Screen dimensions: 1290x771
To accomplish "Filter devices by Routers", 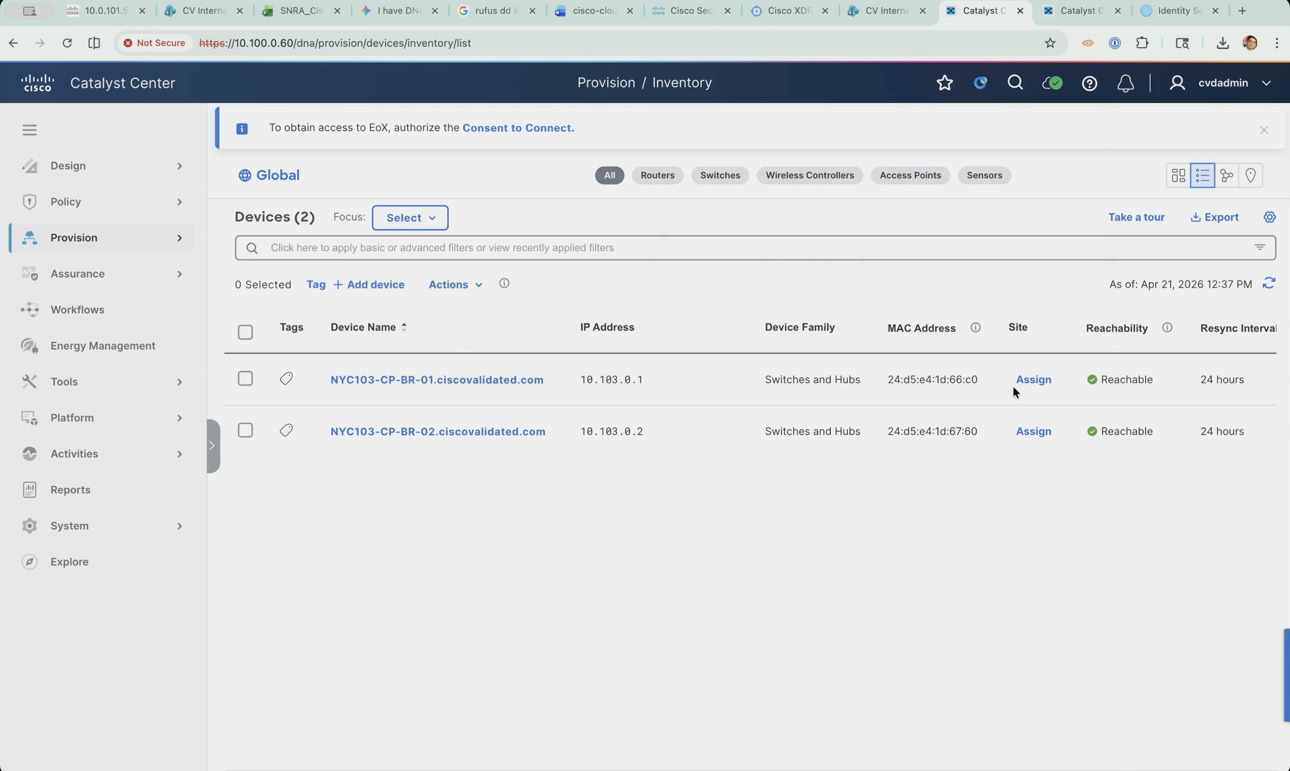I will click(x=657, y=175).
